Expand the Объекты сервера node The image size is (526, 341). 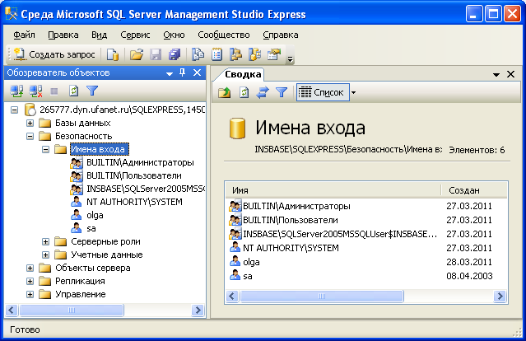click(30, 268)
